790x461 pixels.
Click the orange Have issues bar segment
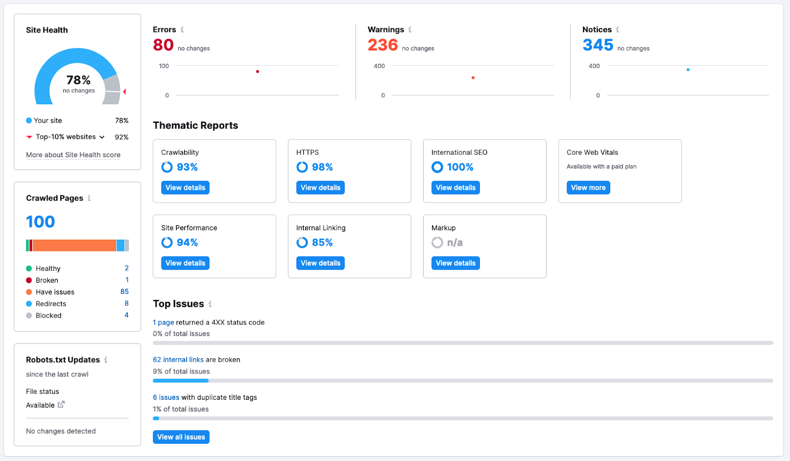(74, 246)
